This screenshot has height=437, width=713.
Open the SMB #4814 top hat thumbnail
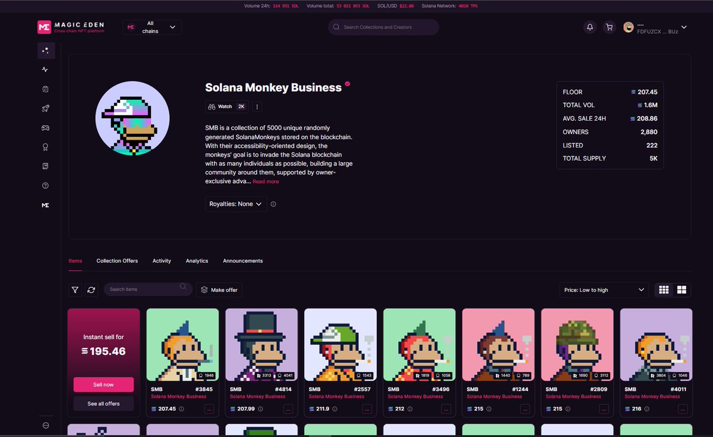pos(261,345)
